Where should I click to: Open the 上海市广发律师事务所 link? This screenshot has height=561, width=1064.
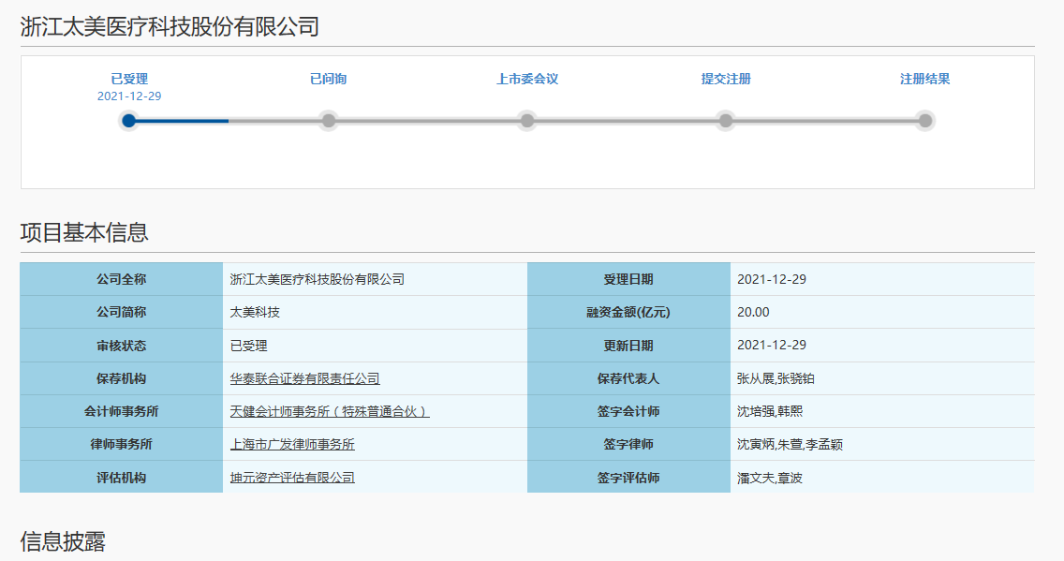(292, 444)
